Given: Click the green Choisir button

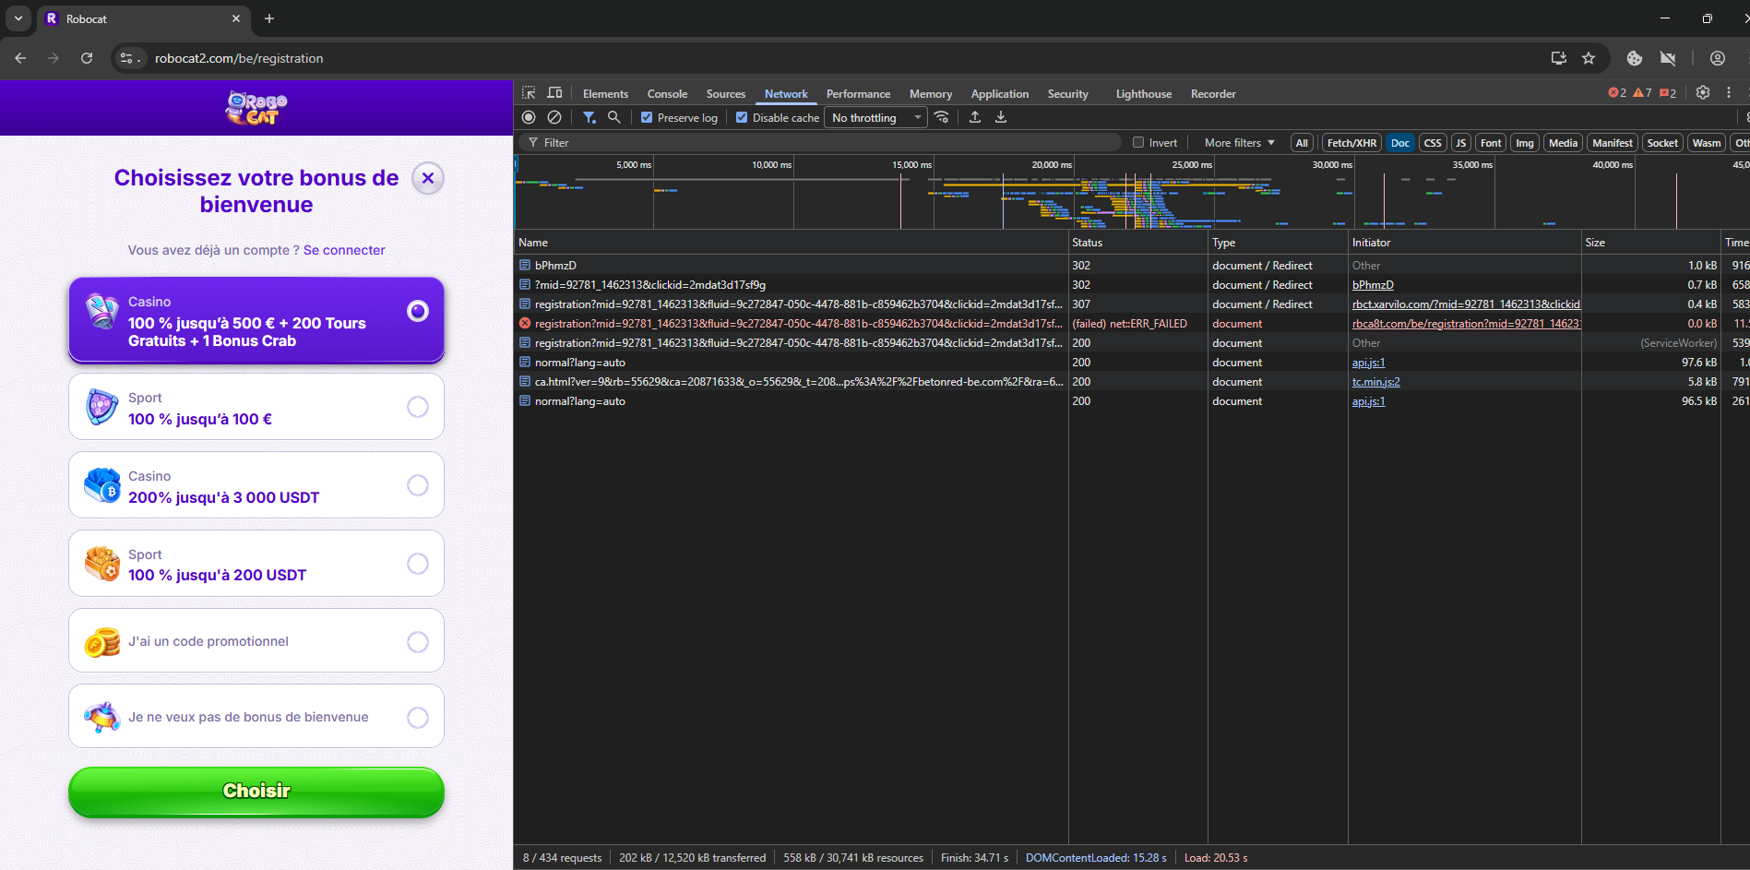Looking at the screenshot, I should coord(256,792).
